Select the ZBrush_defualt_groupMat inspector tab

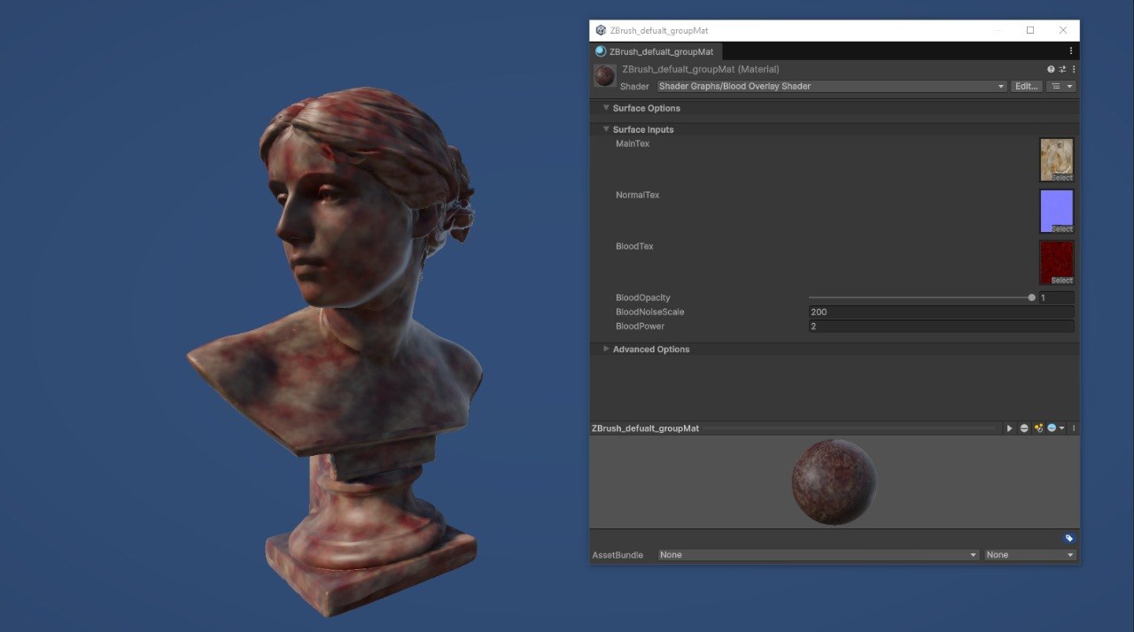click(656, 51)
